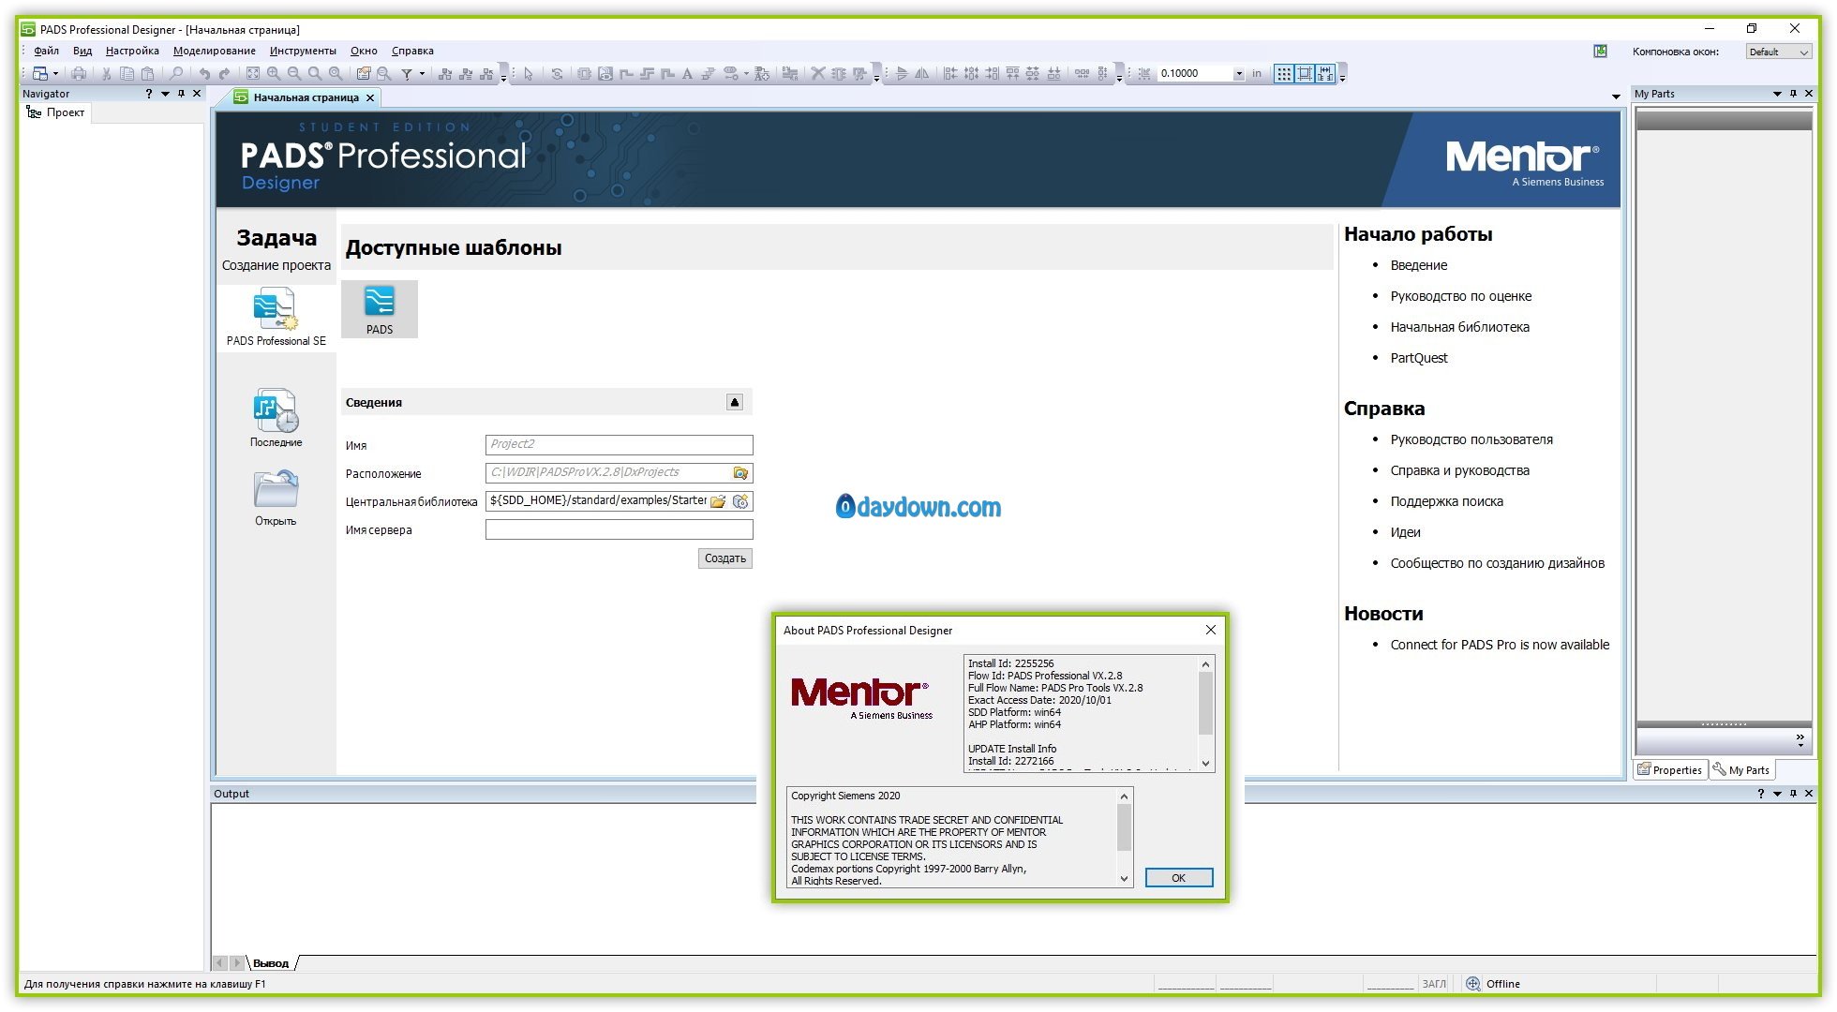
Task: Open the PartQuest link
Action: click(1419, 358)
